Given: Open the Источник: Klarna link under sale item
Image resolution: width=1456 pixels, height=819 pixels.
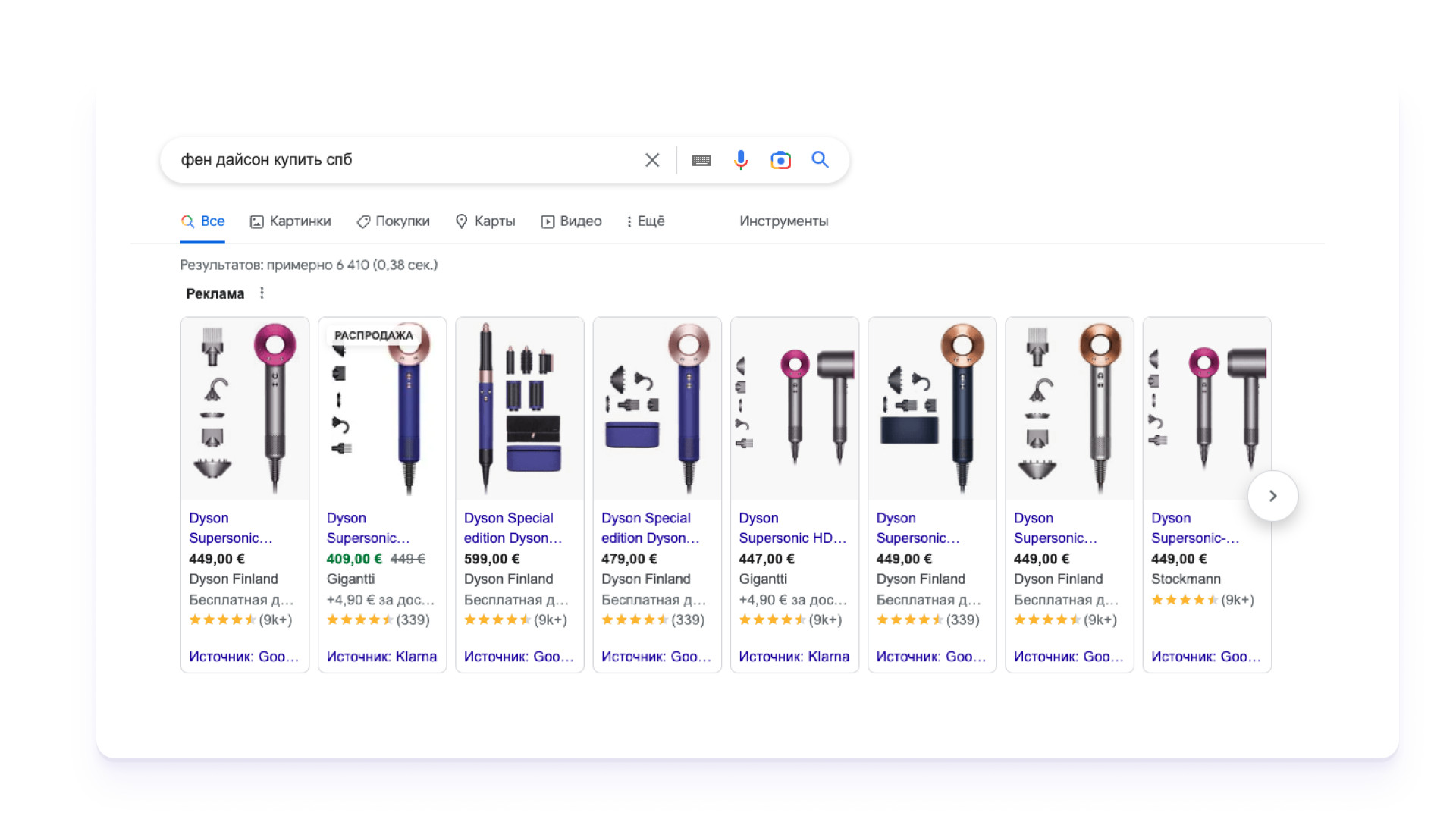Looking at the screenshot, I should click(x=381, y=657).
